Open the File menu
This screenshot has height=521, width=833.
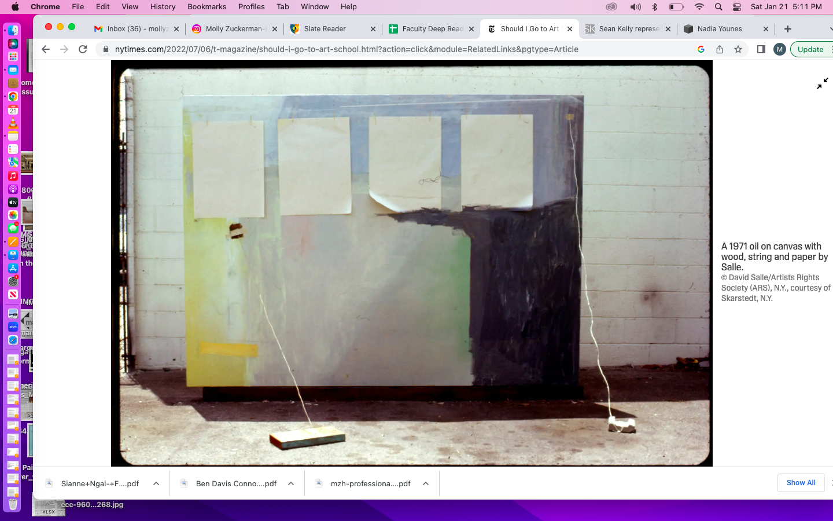[x=78, y=7]
